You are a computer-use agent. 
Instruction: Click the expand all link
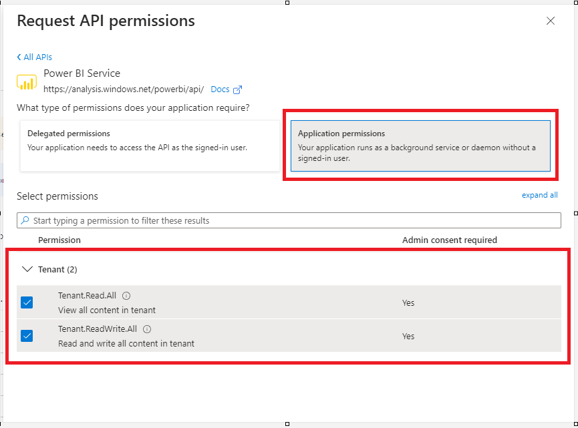point(539,195)
